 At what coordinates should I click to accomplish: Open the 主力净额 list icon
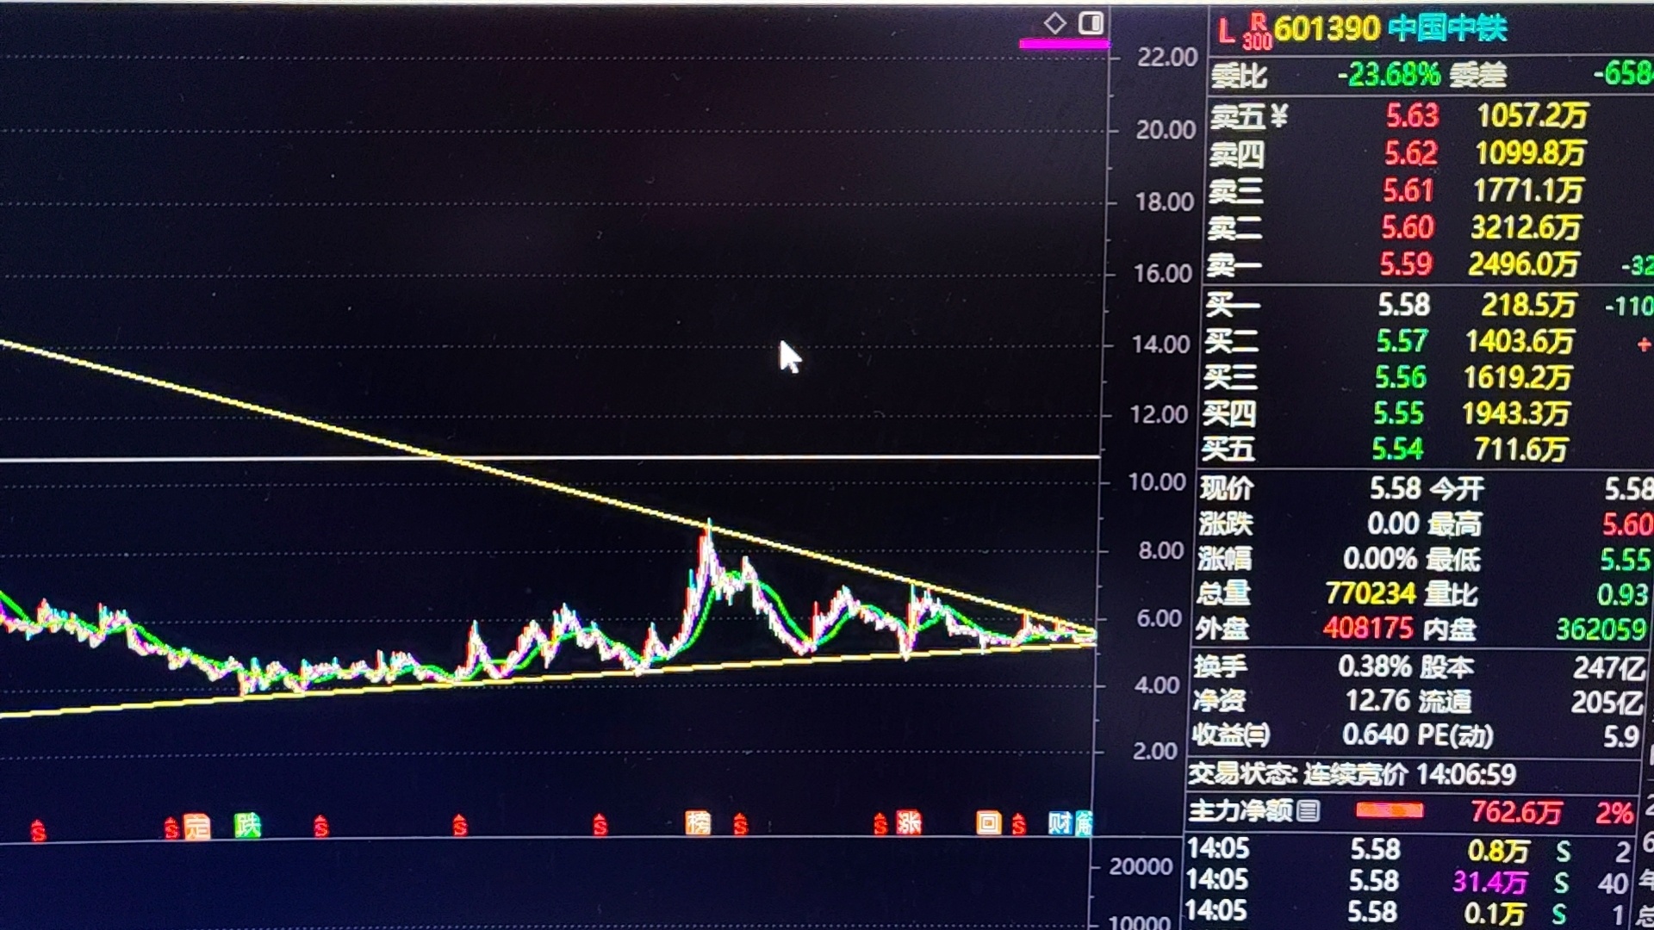coord(1308,811)
